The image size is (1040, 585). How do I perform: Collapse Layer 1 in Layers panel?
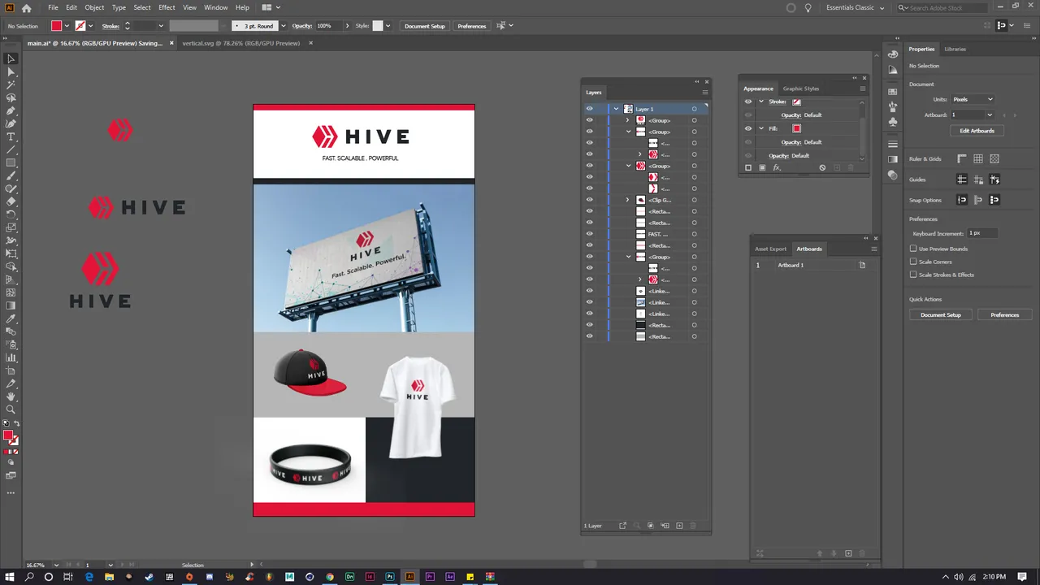tap(616, 109)
